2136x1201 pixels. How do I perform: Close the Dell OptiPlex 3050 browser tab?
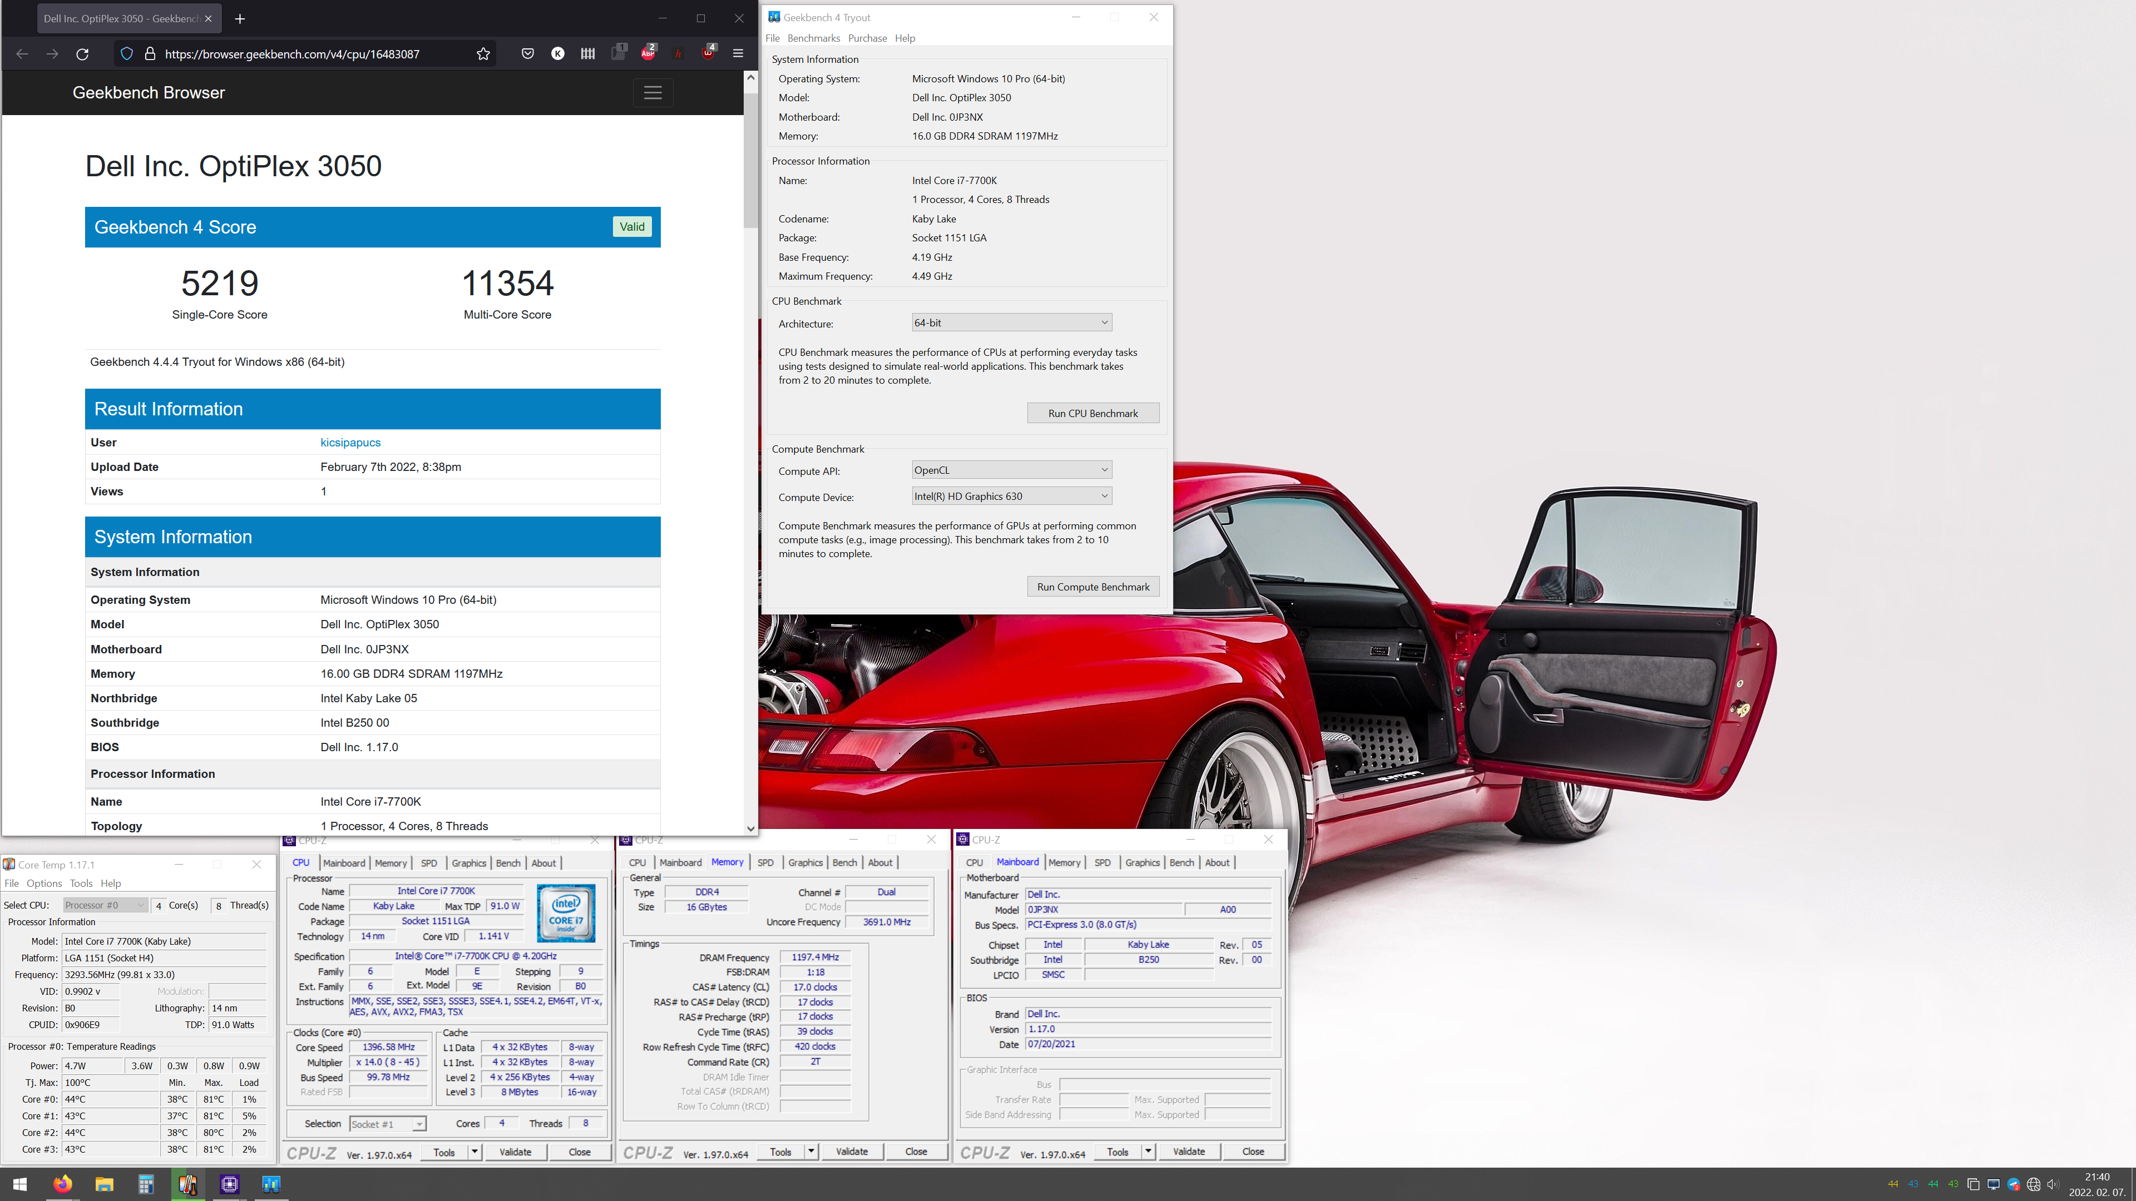tap(208, 18)
